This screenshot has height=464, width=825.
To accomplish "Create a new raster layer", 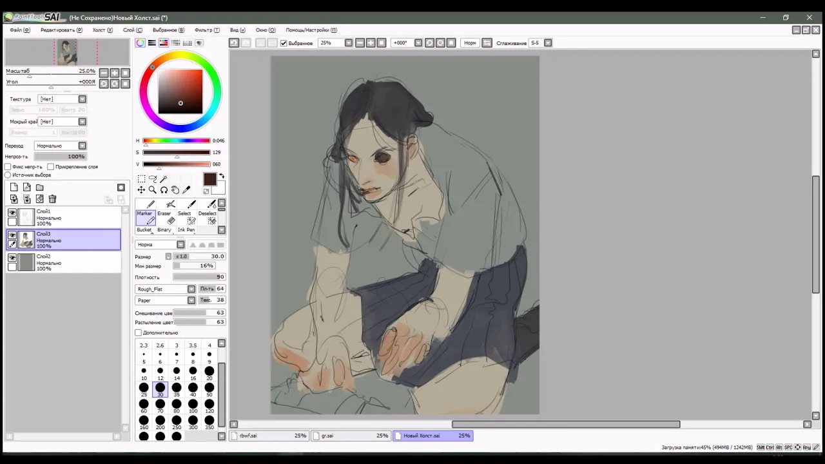I will [x=14, y=188].
